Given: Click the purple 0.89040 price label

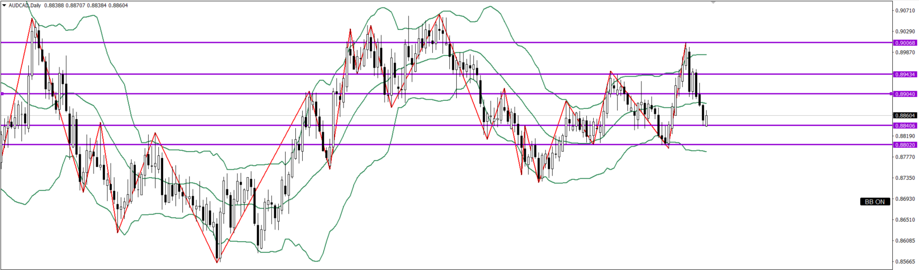Looking at the screenshot, I should pos(905,94).
